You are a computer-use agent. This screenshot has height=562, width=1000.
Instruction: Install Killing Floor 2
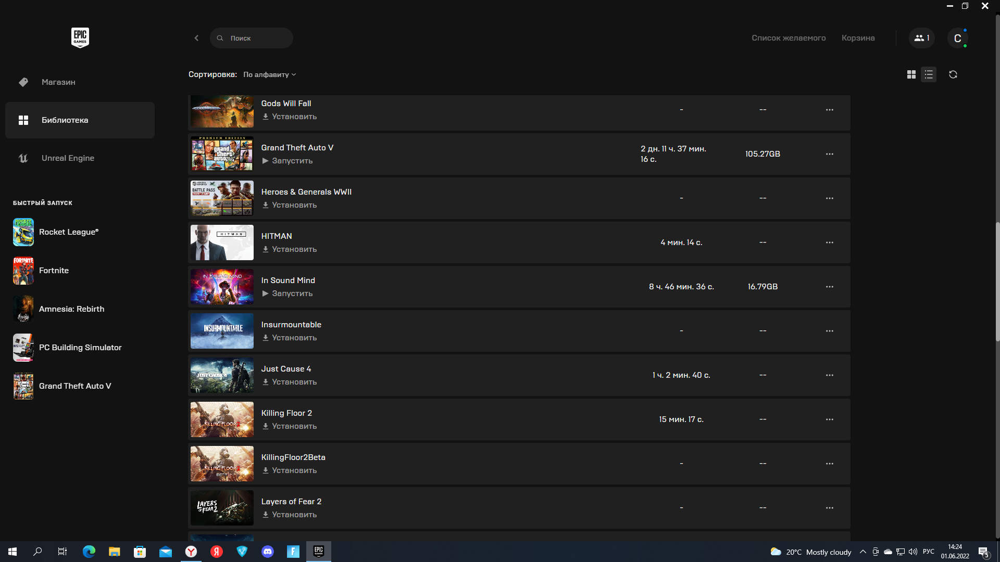[289, 426]
